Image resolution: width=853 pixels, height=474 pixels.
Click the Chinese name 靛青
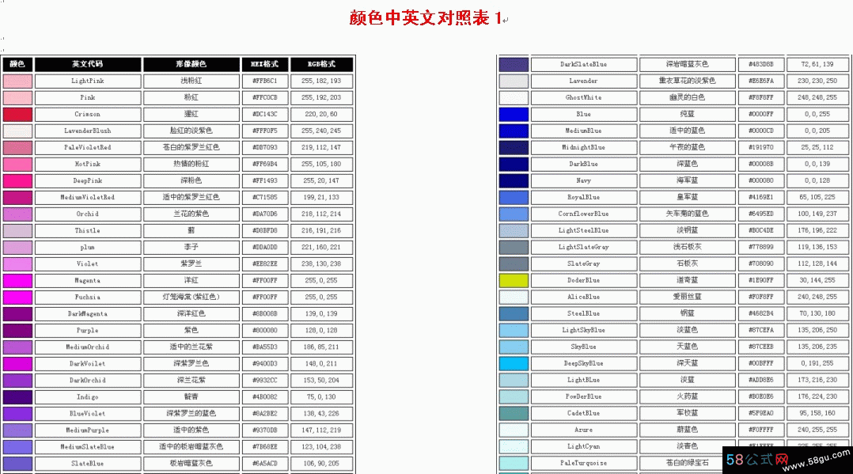pos(191,397)
